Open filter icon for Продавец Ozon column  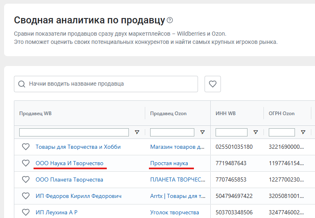pos(202,132)
